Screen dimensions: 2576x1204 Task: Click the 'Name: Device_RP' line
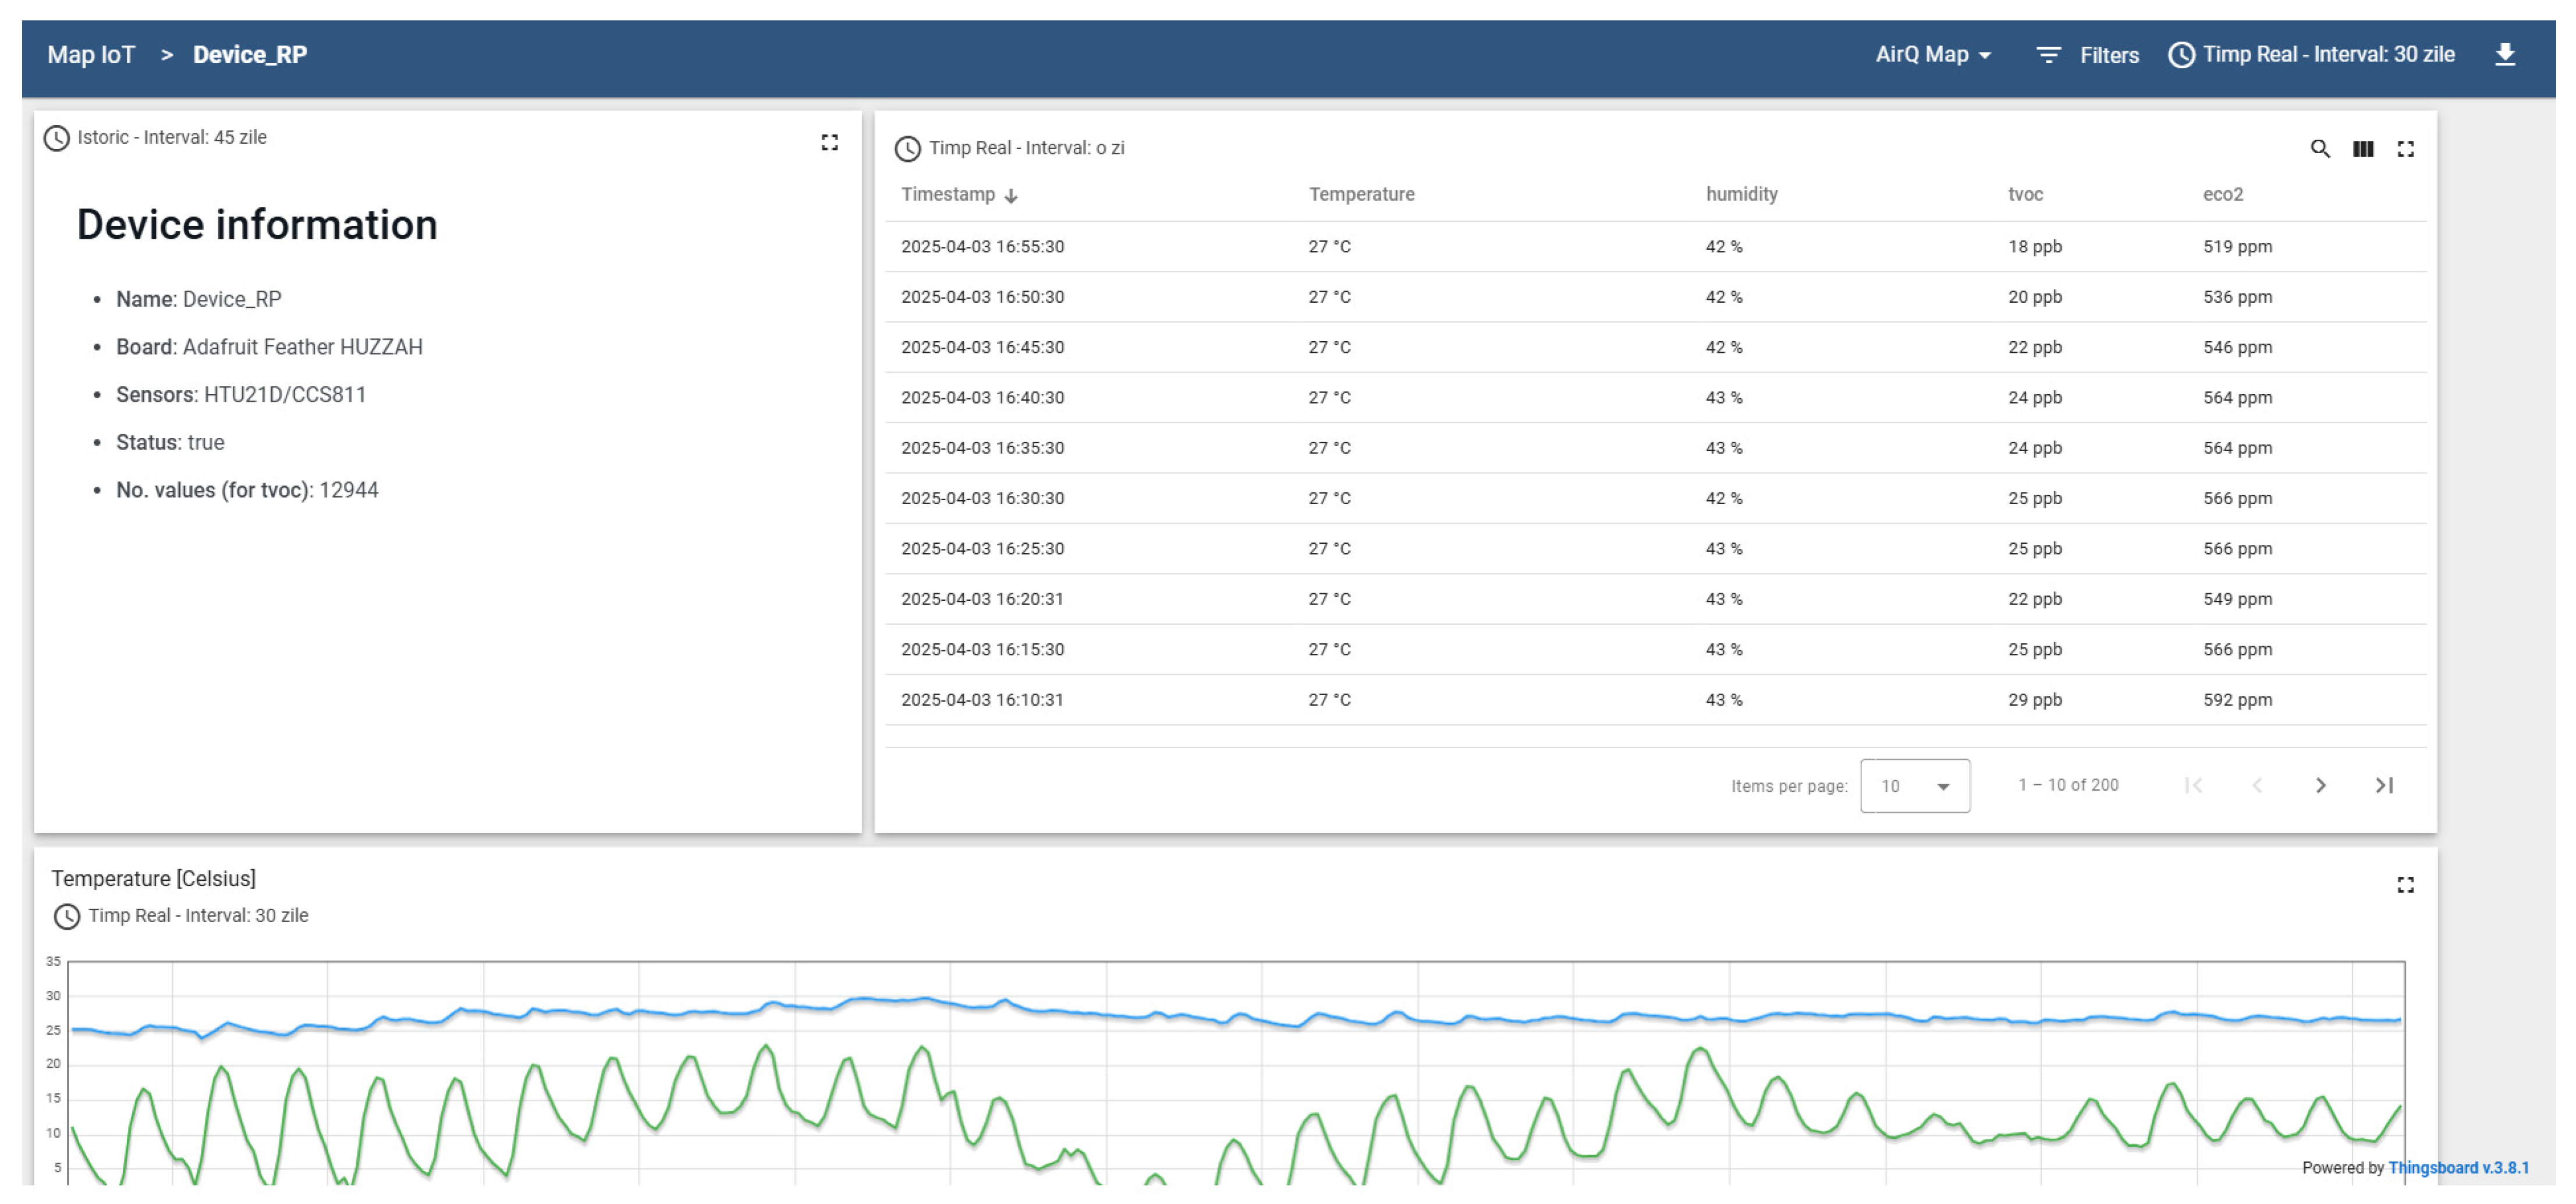(199, 299)
